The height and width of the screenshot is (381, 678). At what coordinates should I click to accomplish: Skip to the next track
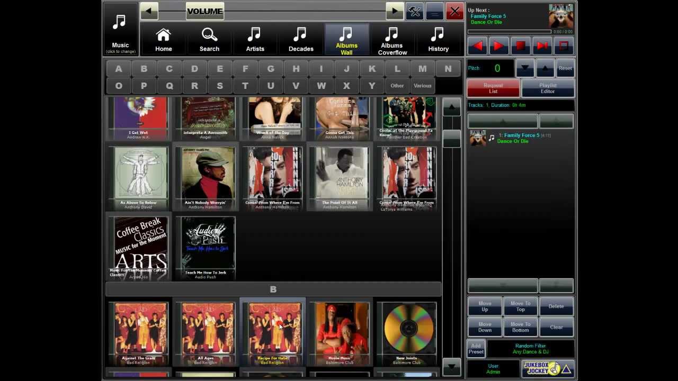[542, 46]
